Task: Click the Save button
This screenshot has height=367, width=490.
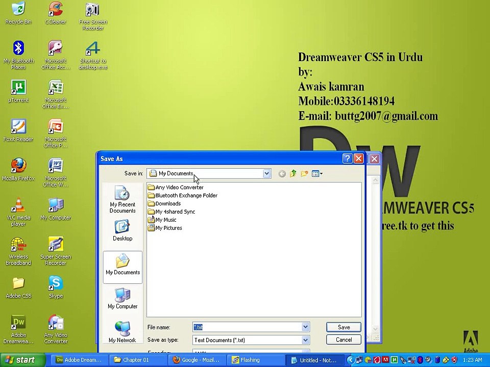Action: (344, 327)
